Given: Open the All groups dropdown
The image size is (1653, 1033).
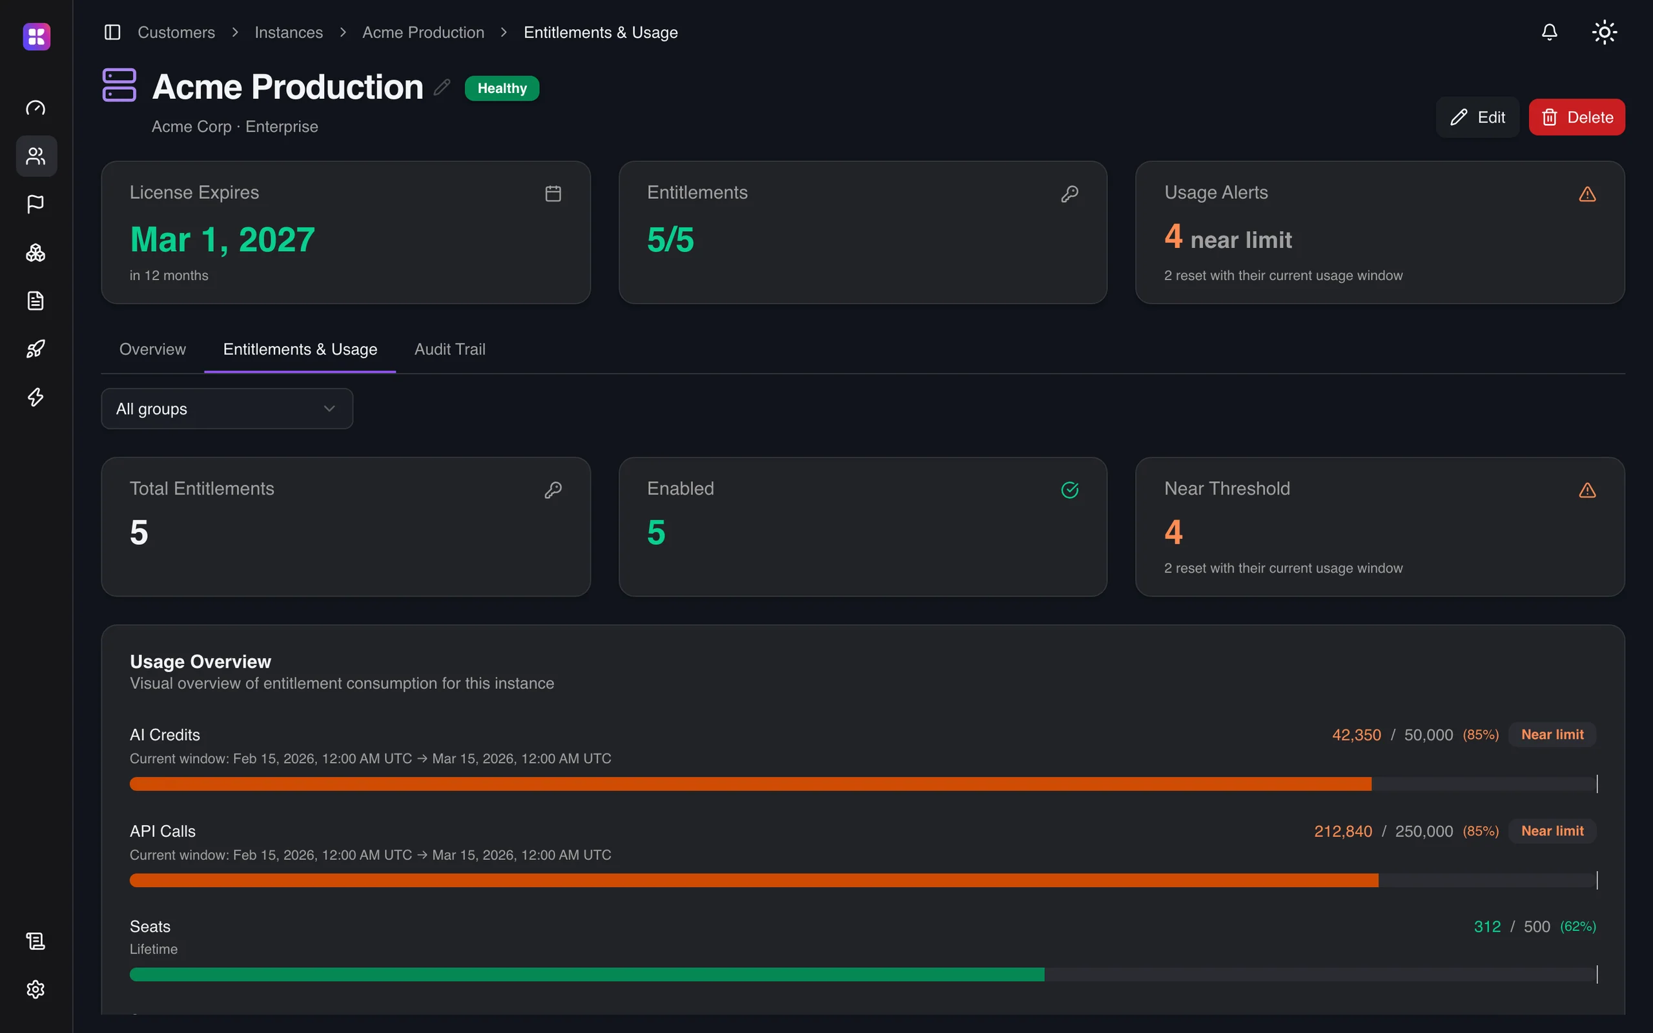Looking at the screenshot, I should (x=227, y=409).
